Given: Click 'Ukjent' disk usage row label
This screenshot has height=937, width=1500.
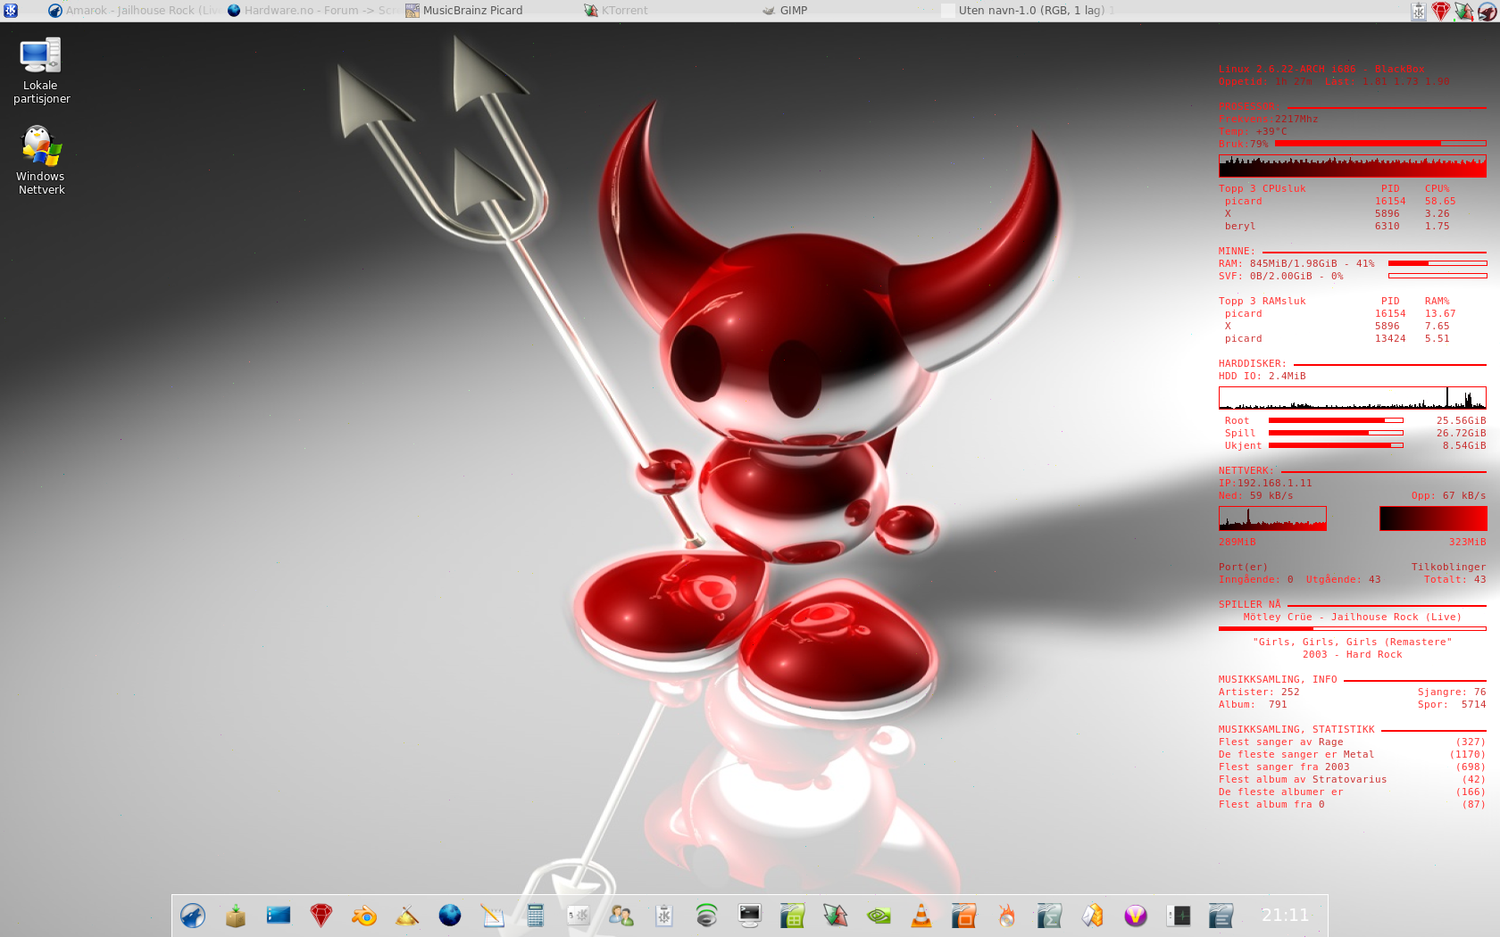Looking at the screenshot, I should 1243,446.
